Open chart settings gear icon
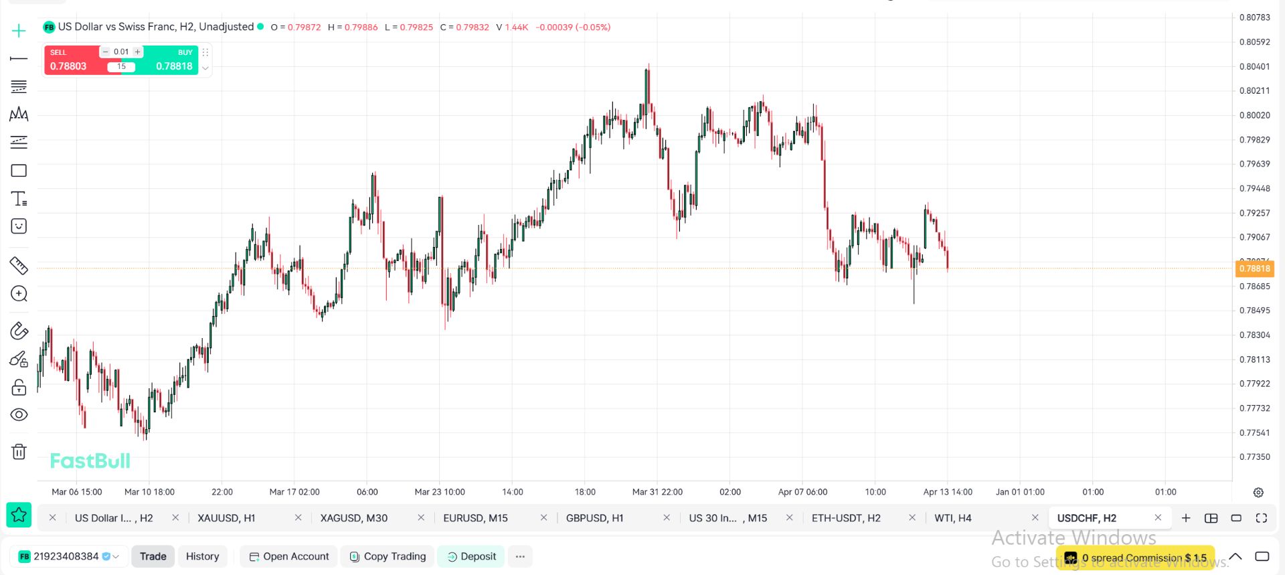Screen dimensions: 1285x575 point(1258,493)
